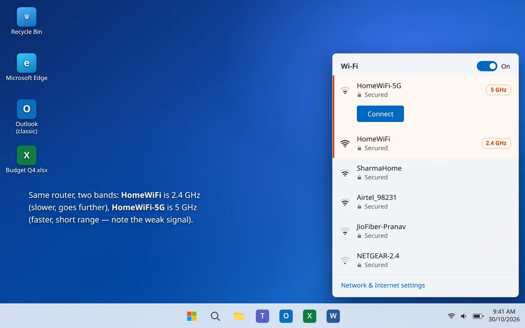Click the Wi-Fi panel title
525x328 pixels.
click(x=349, y=66)
